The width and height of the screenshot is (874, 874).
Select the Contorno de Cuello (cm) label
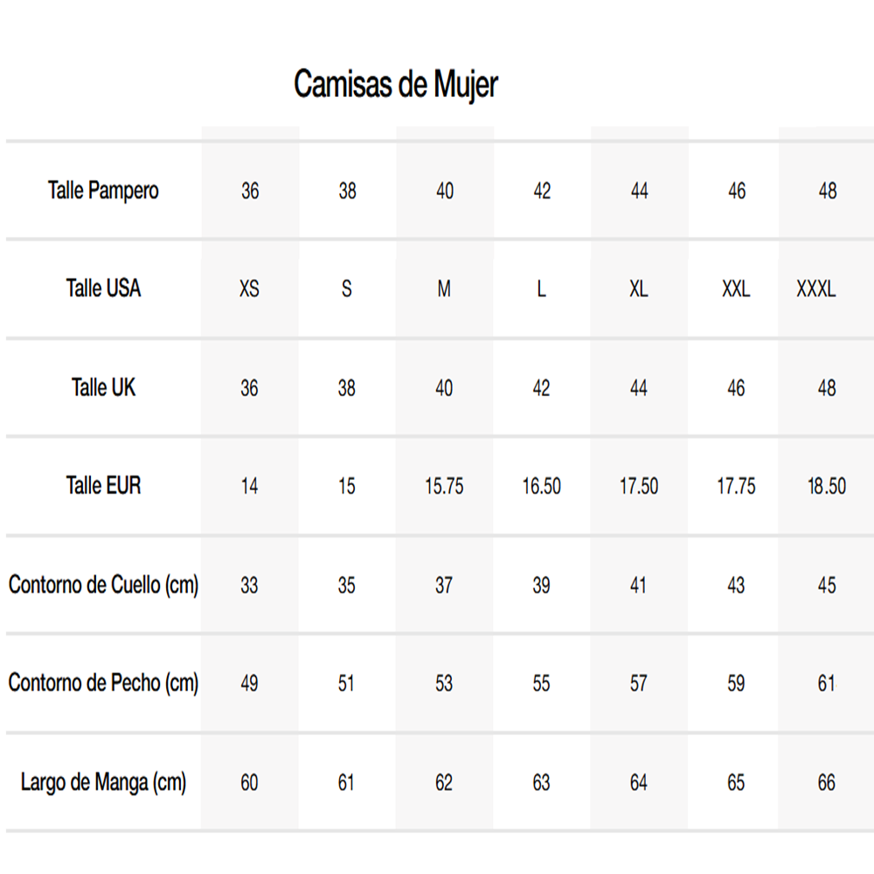pos(103,585)
